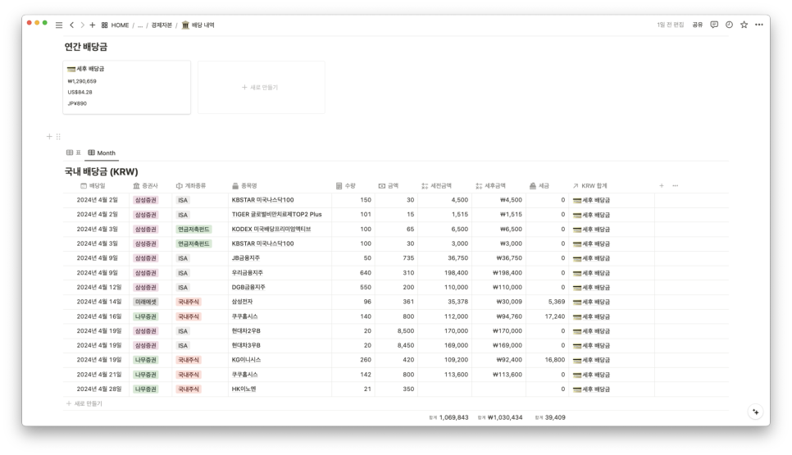Open the AI assistant sparkle button
This screenshot has height=455, width=792.
[756, 412]
